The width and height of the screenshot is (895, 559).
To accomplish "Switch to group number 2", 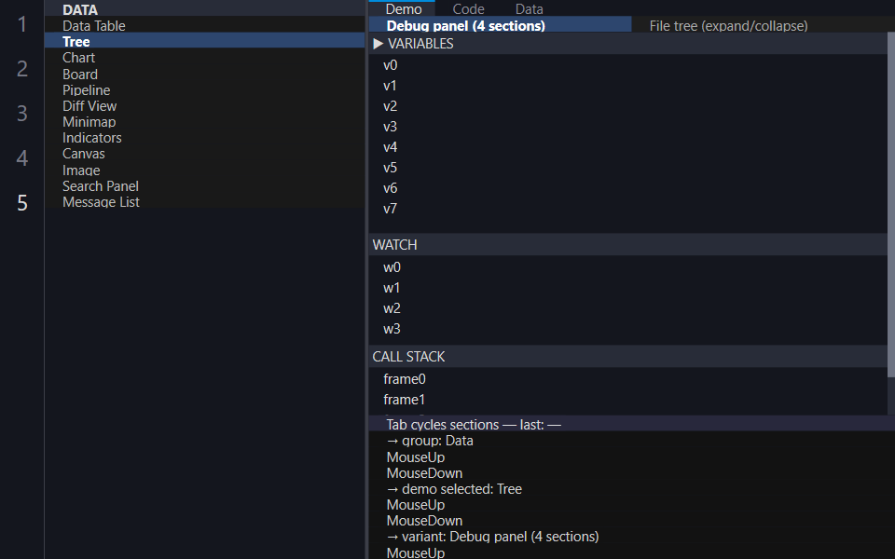I will tap(22, 68).
